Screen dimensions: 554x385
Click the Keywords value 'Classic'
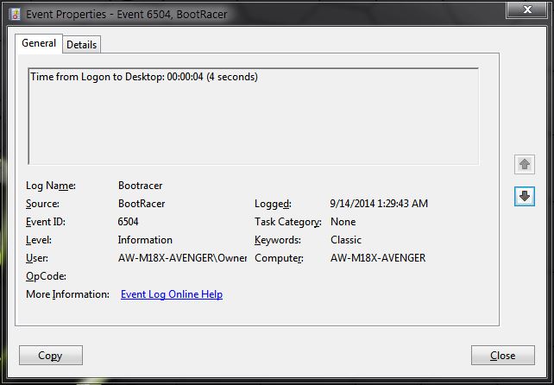(x=346, y=240)
